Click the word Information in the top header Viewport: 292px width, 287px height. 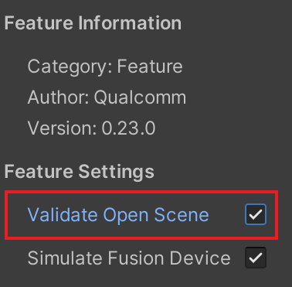(130, 23)
